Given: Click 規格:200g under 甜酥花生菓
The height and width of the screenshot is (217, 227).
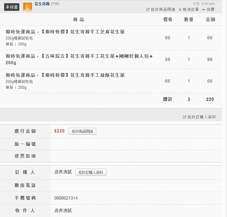Looking at the screenshot, I should point(16,88).
